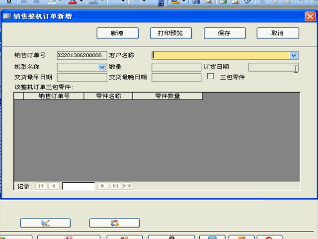This screenshot has width=318, height=239.
Task: Open the font color dropdown arrow
Action: click(x=81, y=1)
